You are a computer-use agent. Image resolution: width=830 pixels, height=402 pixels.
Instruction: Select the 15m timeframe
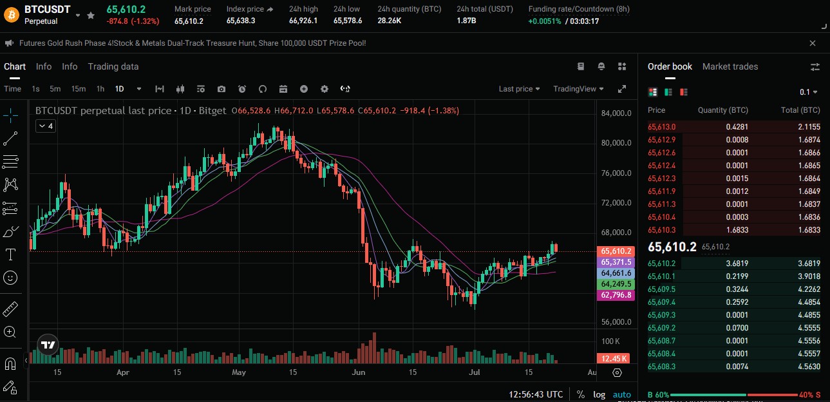79,89
